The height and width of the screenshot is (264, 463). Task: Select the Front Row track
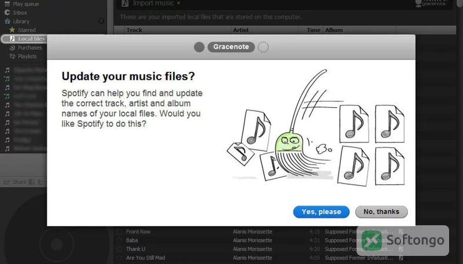tap(138, 232)
